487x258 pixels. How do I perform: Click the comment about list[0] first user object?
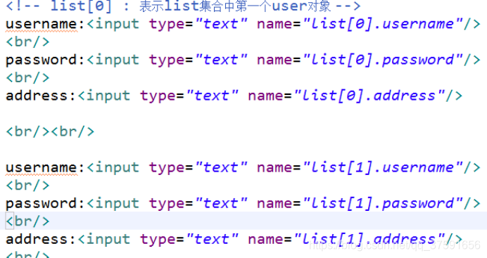coord(183,6)
